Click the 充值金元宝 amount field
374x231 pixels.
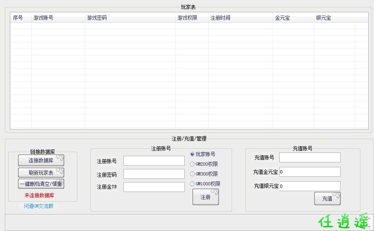tap(310, 172)
